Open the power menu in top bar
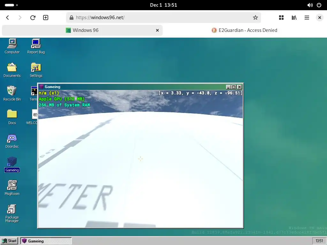The height and width of the screenshot is (245, 327). tap(319, 5)
